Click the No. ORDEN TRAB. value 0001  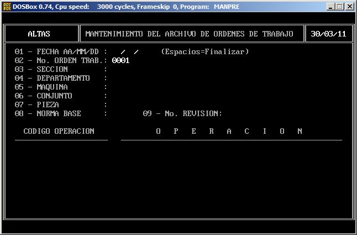[x=120, y=61]
